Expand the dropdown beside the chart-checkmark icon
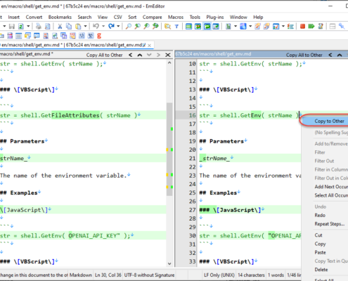Screen dimensions: 348x281 (283, 26)
